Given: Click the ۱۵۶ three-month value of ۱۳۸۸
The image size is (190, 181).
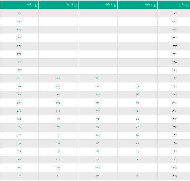Looking at the screenshot, I should tap(137, 87).
